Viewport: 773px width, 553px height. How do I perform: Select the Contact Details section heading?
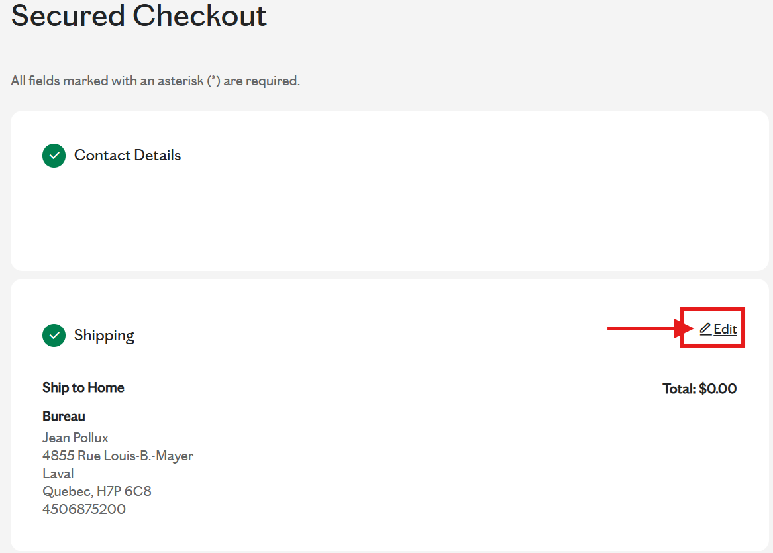(x=127, y=156)
